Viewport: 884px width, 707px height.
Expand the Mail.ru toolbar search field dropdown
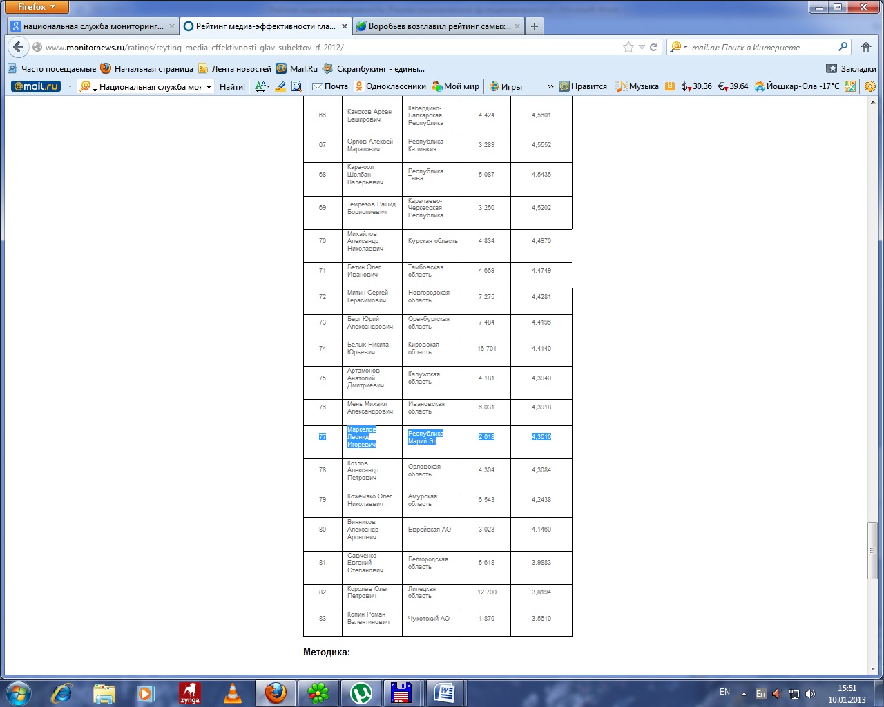coord(209,86)
